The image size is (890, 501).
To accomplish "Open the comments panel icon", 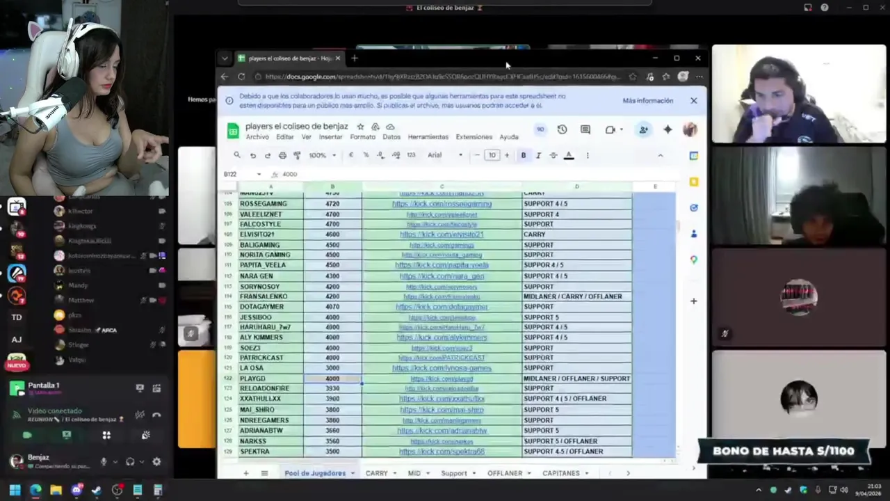I will (585, 129).
